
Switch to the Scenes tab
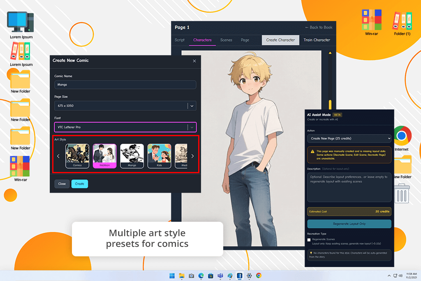(x=226, y=40)
